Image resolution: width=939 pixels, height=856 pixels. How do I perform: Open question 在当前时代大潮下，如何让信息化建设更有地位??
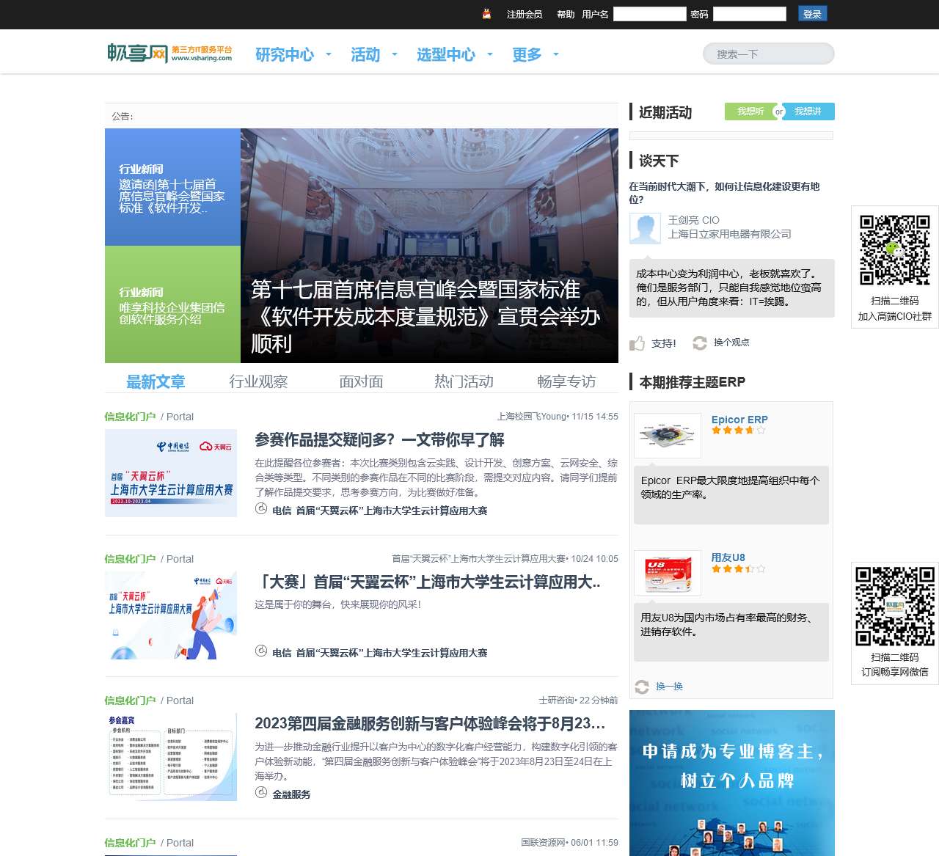coord(724,193)
